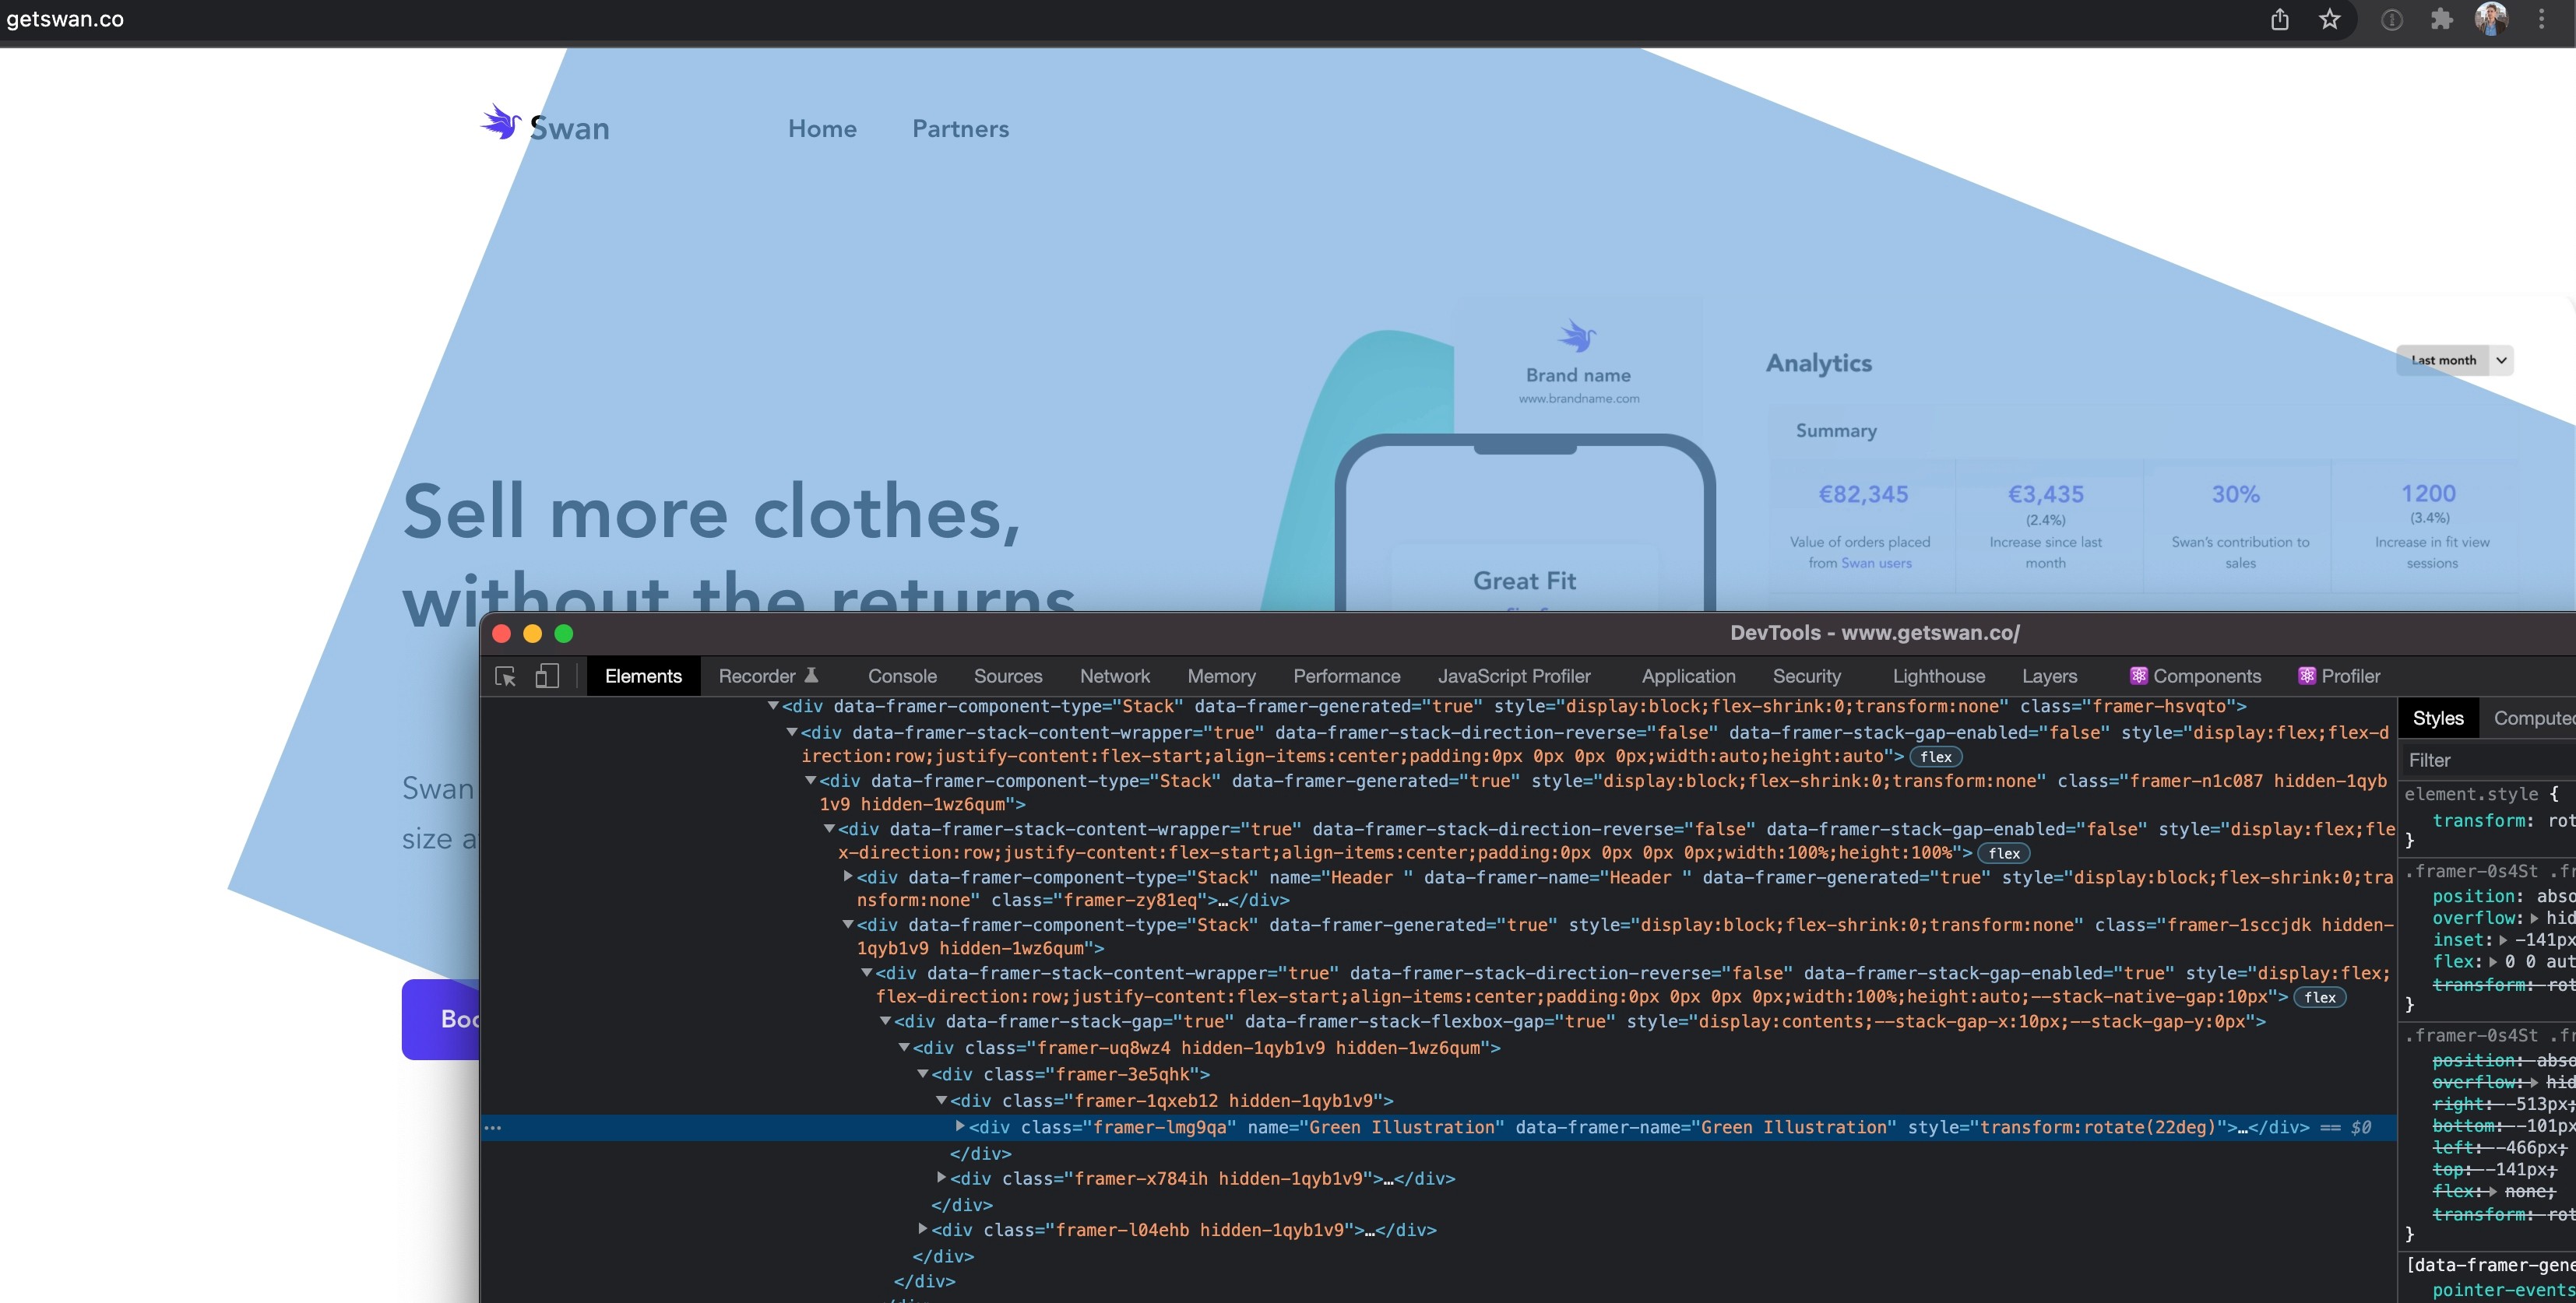Bookmark this page with the star icon
2576x1303 pixels.
point(2329,19)
